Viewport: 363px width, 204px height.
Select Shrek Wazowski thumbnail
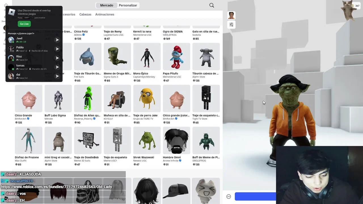click(147, 141)
